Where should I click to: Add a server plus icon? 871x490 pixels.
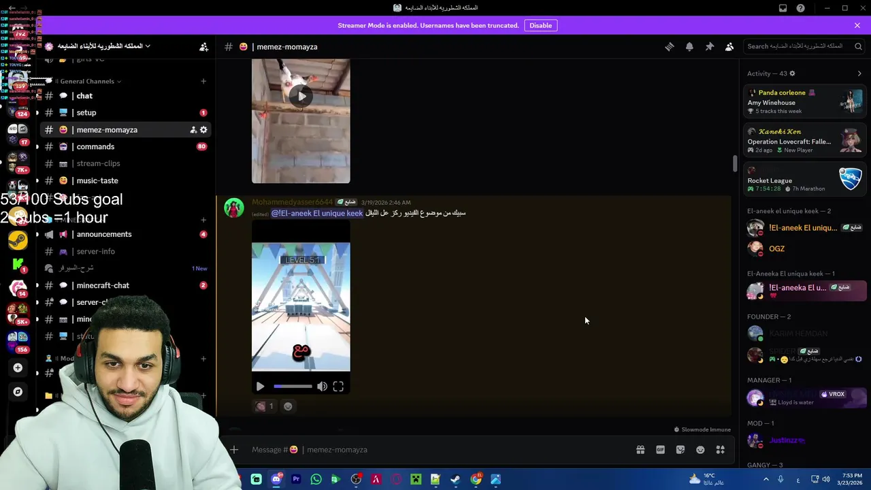[x=18, y=367]
